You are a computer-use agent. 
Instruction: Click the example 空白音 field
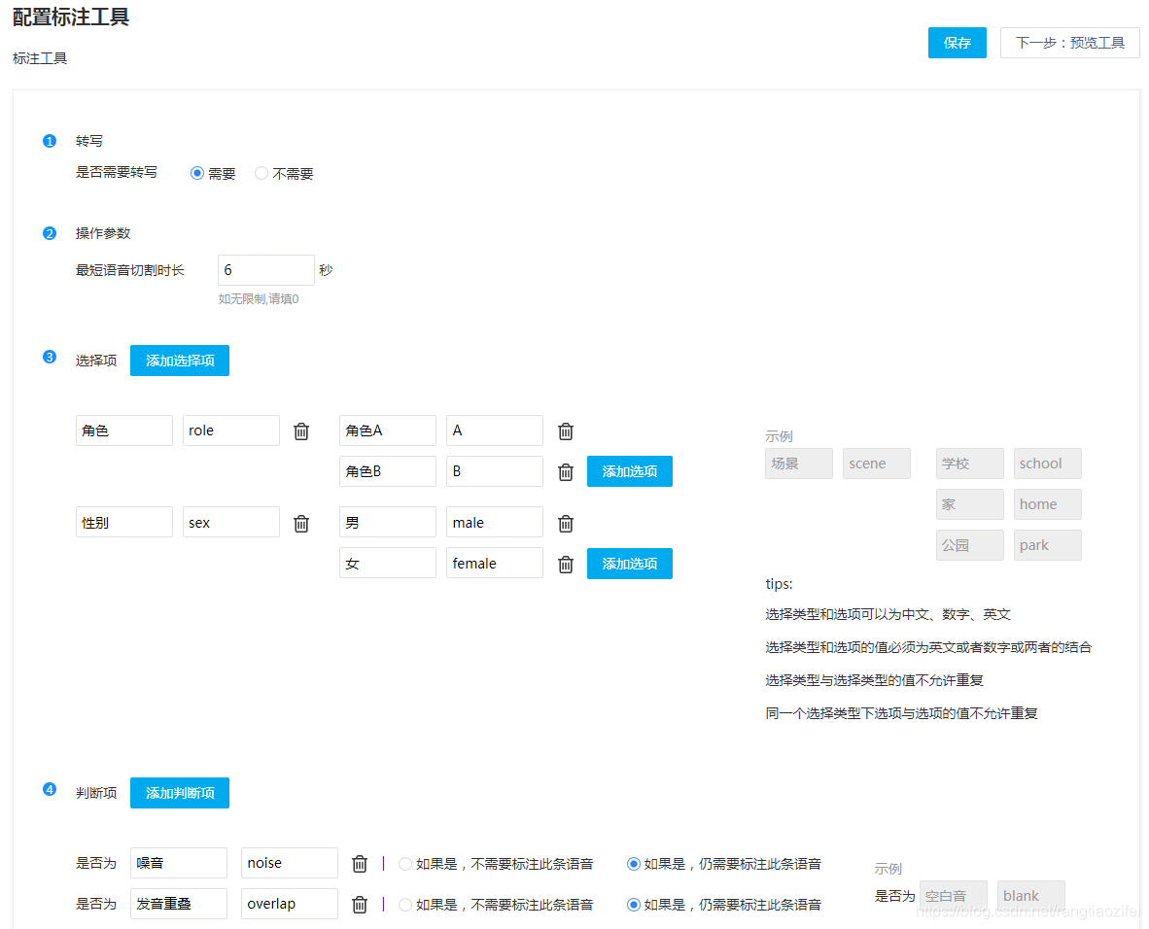tap(954, 896)
